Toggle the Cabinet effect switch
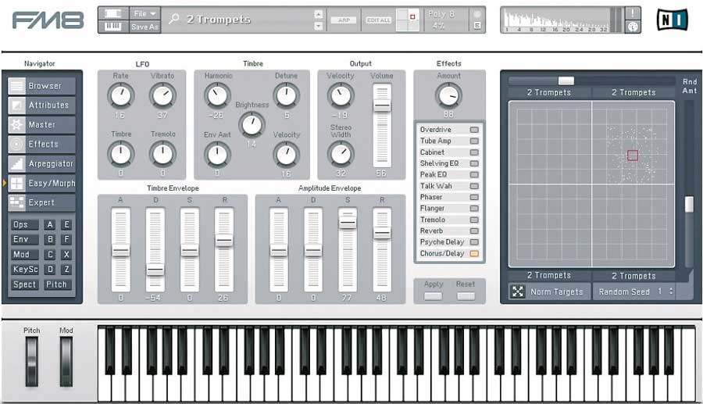Viewport: 703px width, 404px height. click(x=474, y=152)
